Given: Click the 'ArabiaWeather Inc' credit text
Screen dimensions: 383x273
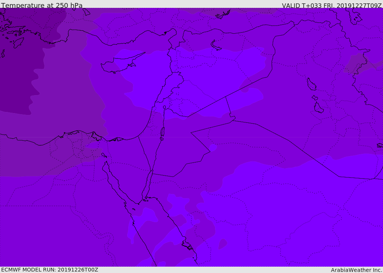Looking at the screenshot, I should coord(356,270).
